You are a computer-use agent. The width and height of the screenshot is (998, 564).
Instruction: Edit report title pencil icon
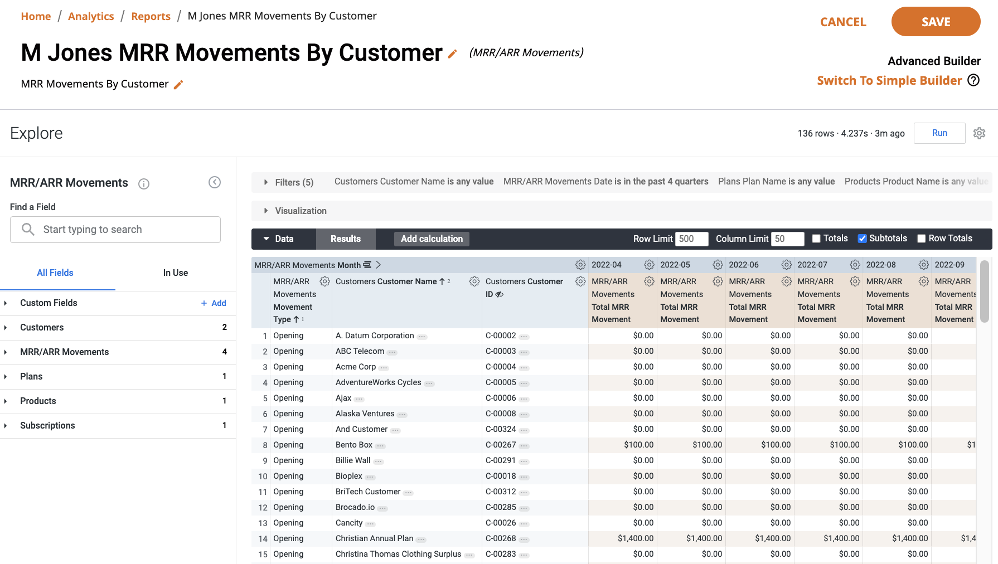tap(453, 54)
